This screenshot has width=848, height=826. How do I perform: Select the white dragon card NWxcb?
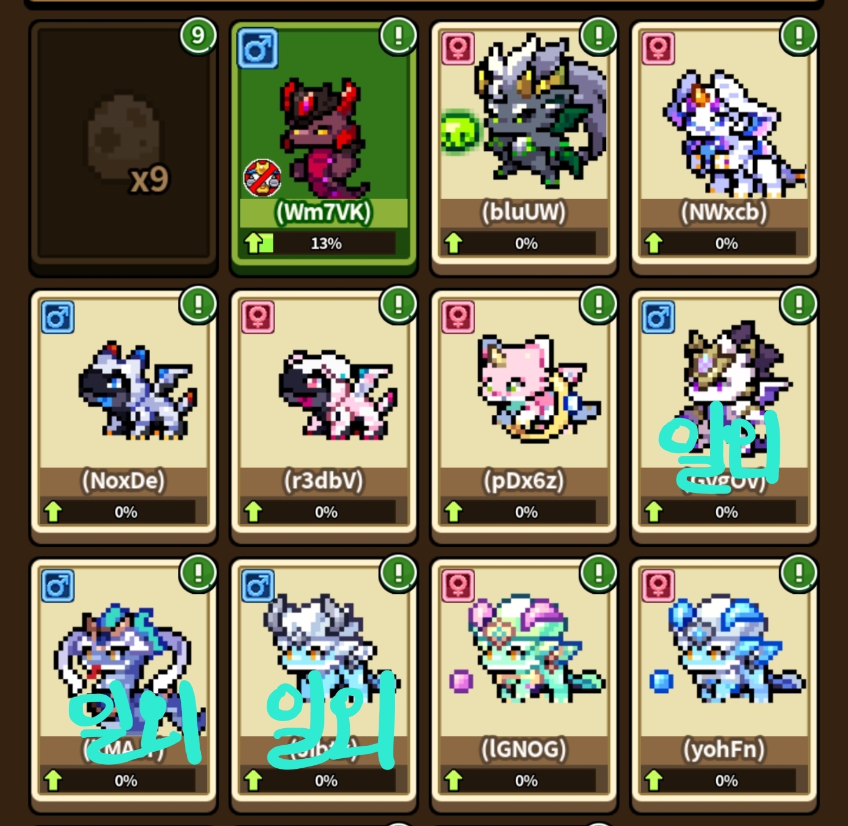[x=724, y=147]
